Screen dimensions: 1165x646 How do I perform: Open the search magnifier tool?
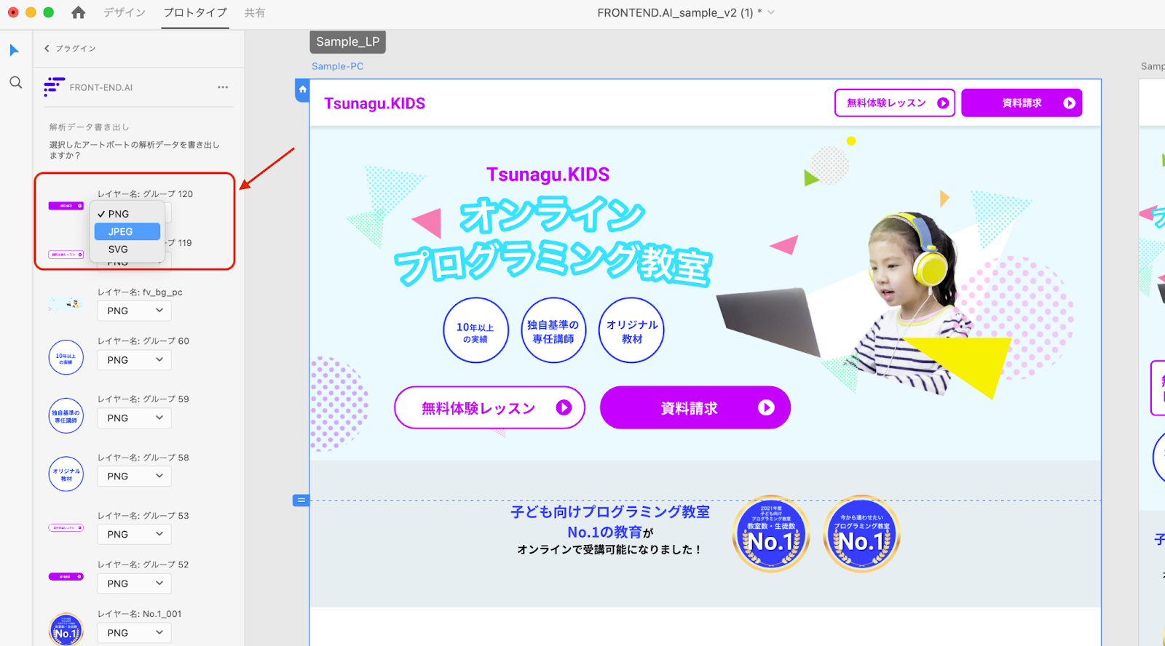[x=15, y=82]
